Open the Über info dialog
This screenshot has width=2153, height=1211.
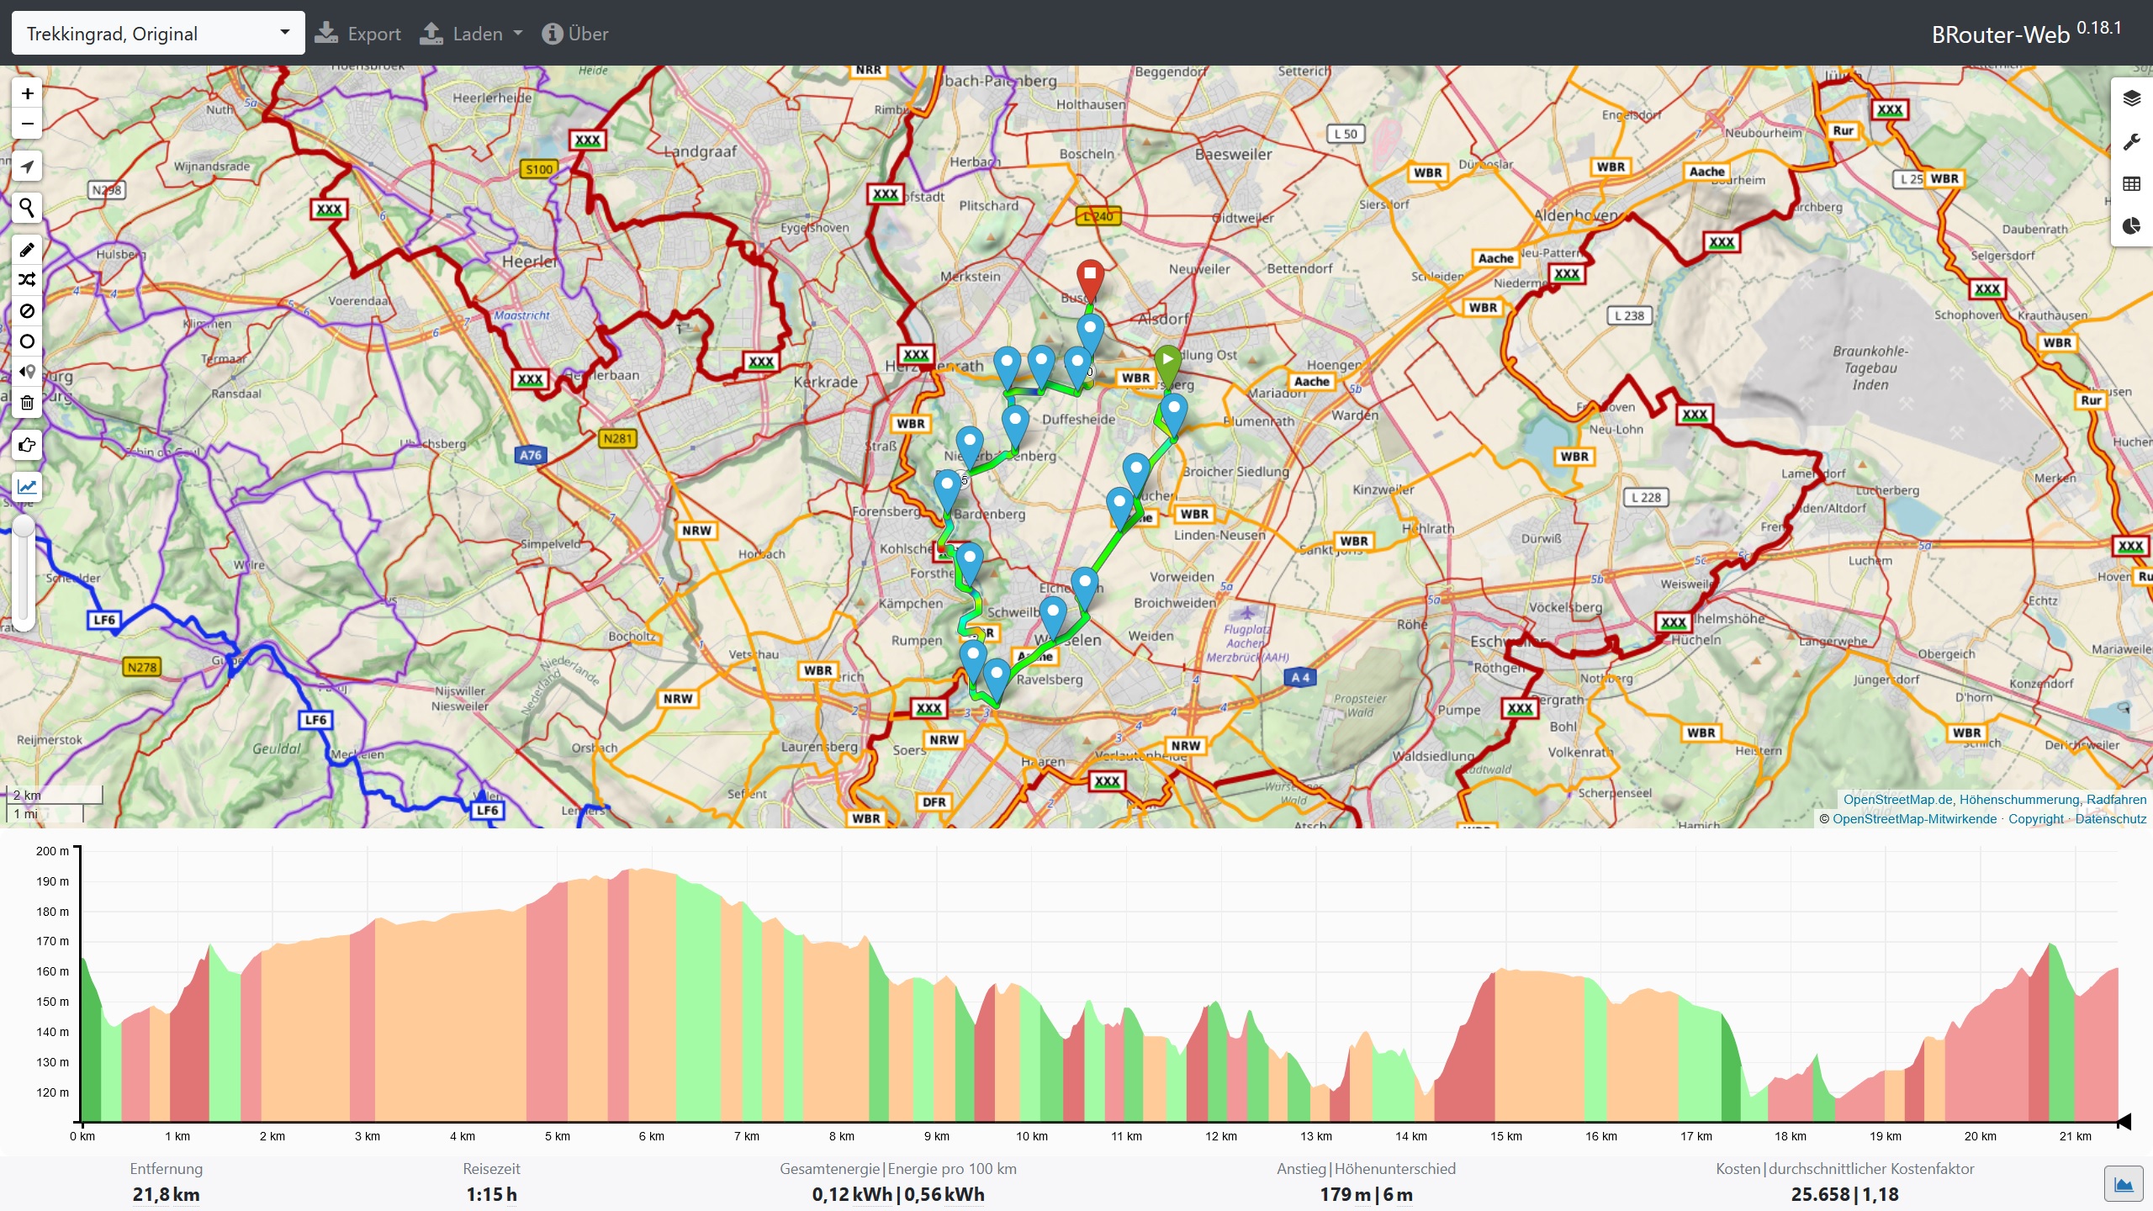(575, 34)
